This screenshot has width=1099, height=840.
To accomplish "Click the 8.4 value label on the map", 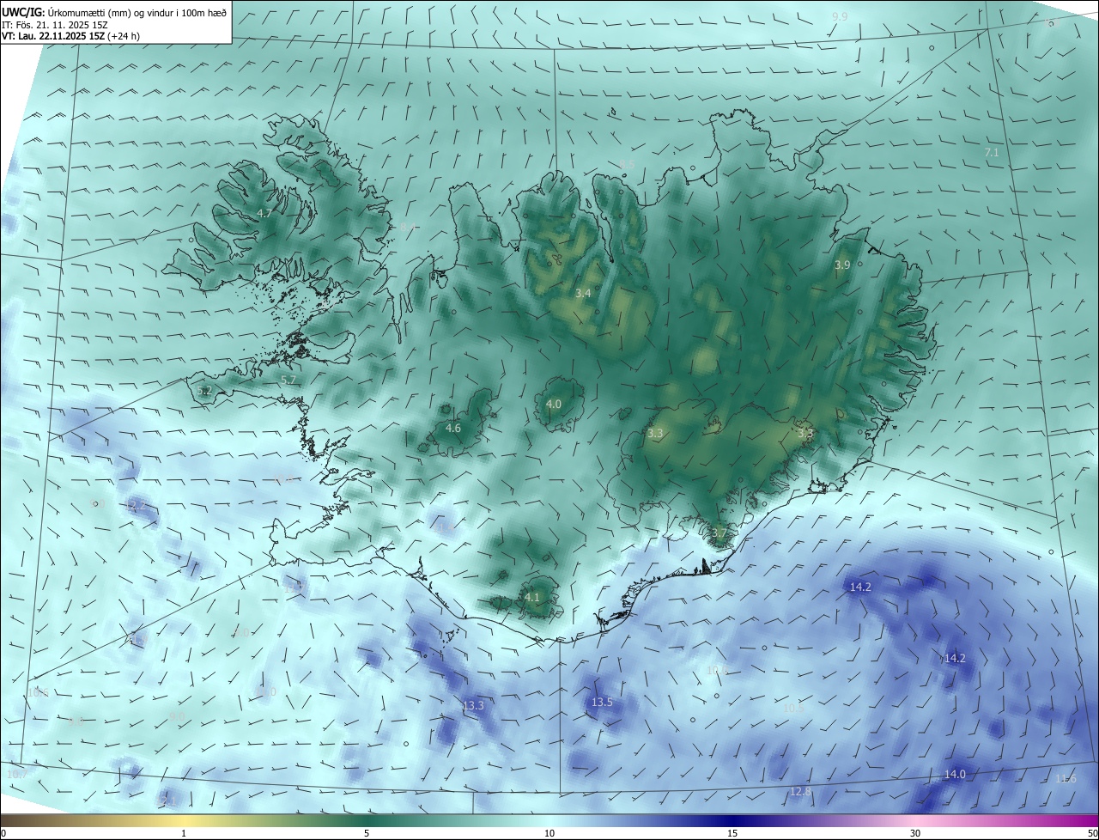I will tap(408, 227).
